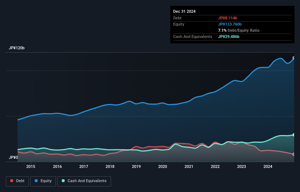Click the red Debt legend dot
This screenshot has height=192, width=300.
12,181
